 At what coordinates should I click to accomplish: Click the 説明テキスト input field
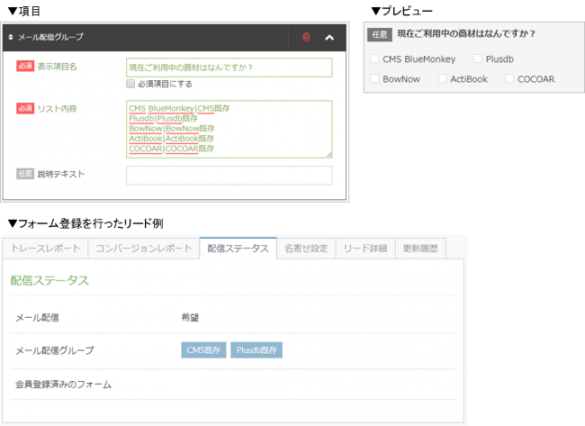click(229, 175)
